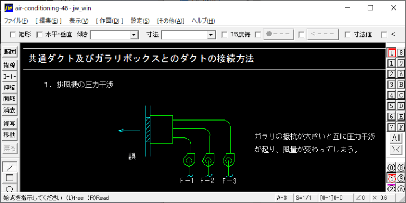Select layer 1 square button

tap(392, 63)
